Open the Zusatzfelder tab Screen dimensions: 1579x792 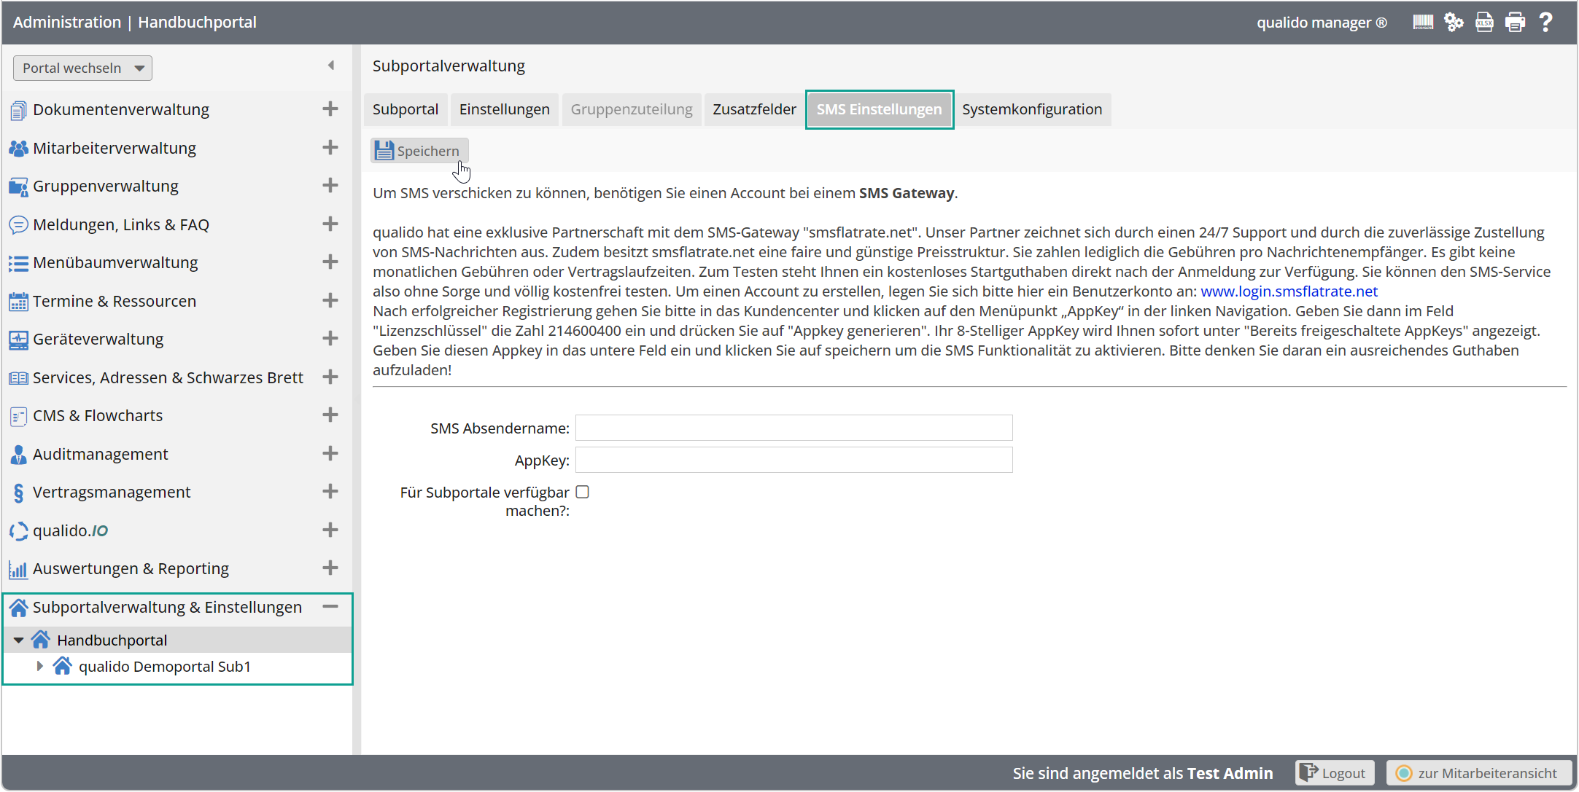point(754,109)
